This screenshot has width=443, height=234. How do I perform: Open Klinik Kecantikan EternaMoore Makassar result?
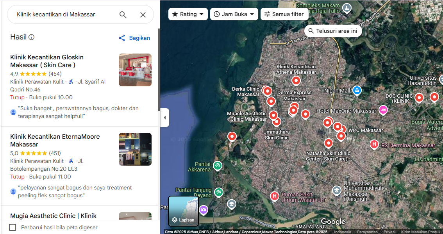tap(55, 141)
